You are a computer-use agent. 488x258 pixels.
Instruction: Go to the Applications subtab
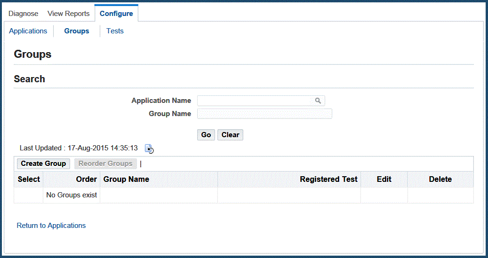(x=28, y=31)
